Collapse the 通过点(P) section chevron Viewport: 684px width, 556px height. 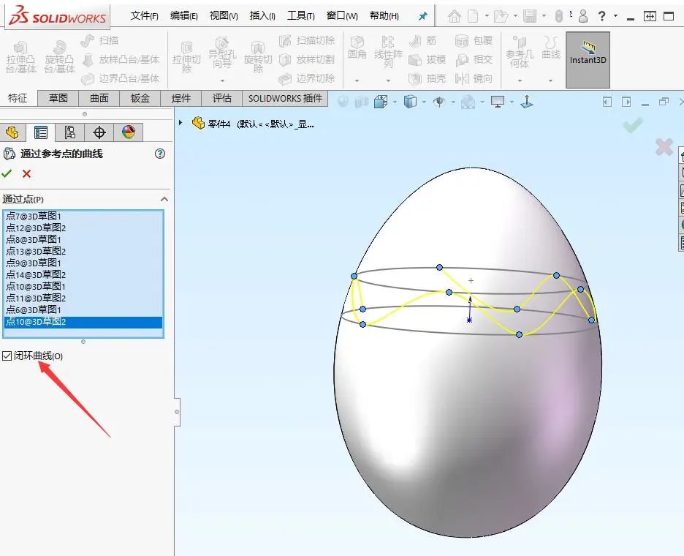point(164,199)
